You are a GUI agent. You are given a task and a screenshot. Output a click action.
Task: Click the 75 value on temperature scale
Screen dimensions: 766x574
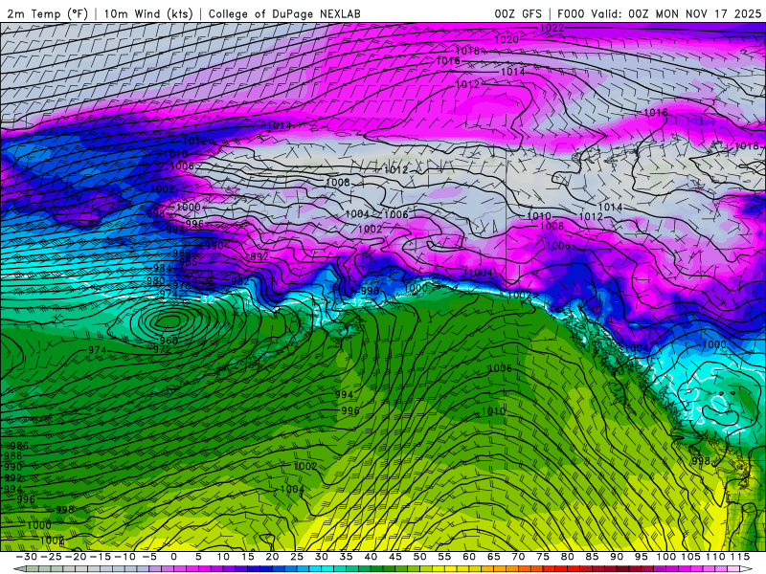tap(543, 557)
